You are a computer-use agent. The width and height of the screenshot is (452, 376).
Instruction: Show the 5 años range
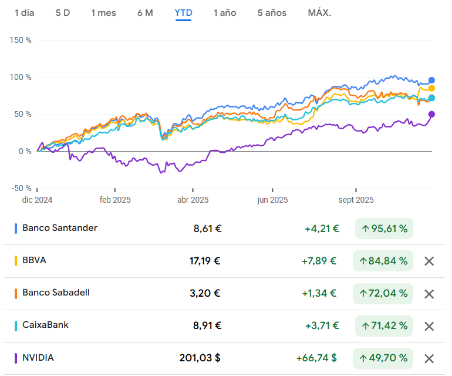[272, 13]
